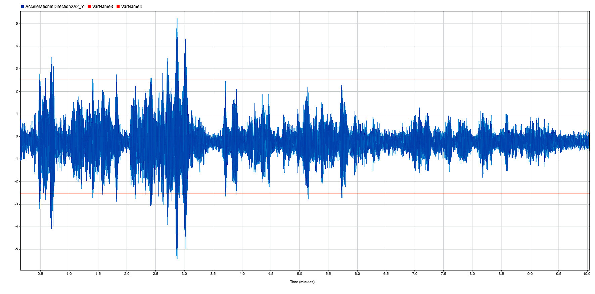Click the 3.0 time axis tick label
The width and height of the screenshot is (595, 294).
[184, 274]
